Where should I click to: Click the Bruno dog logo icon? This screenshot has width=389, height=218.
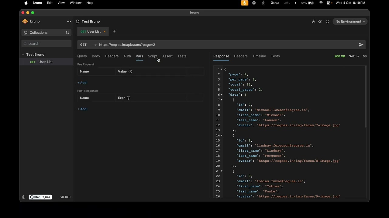pos(25,21)
